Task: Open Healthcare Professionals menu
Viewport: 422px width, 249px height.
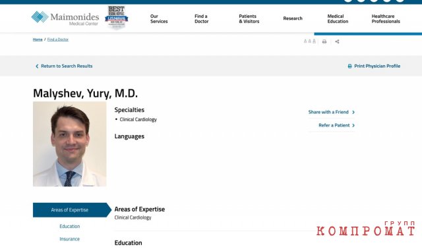Action: (386, 18)
